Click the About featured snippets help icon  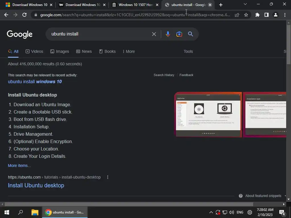(x=241, y=196)
